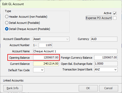Dismiss the dialog with Cancel
Screen dimensions: 122x93
[x=109, y=88]
